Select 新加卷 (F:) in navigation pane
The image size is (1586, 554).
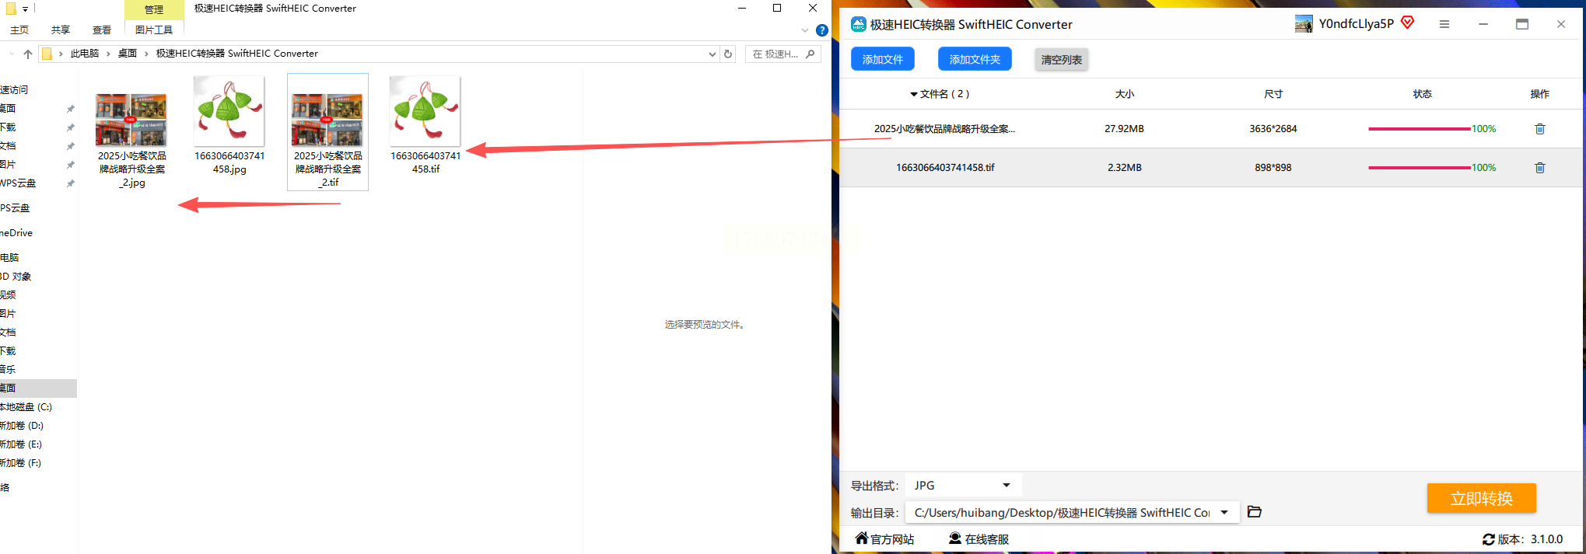[x=21, y=463]
